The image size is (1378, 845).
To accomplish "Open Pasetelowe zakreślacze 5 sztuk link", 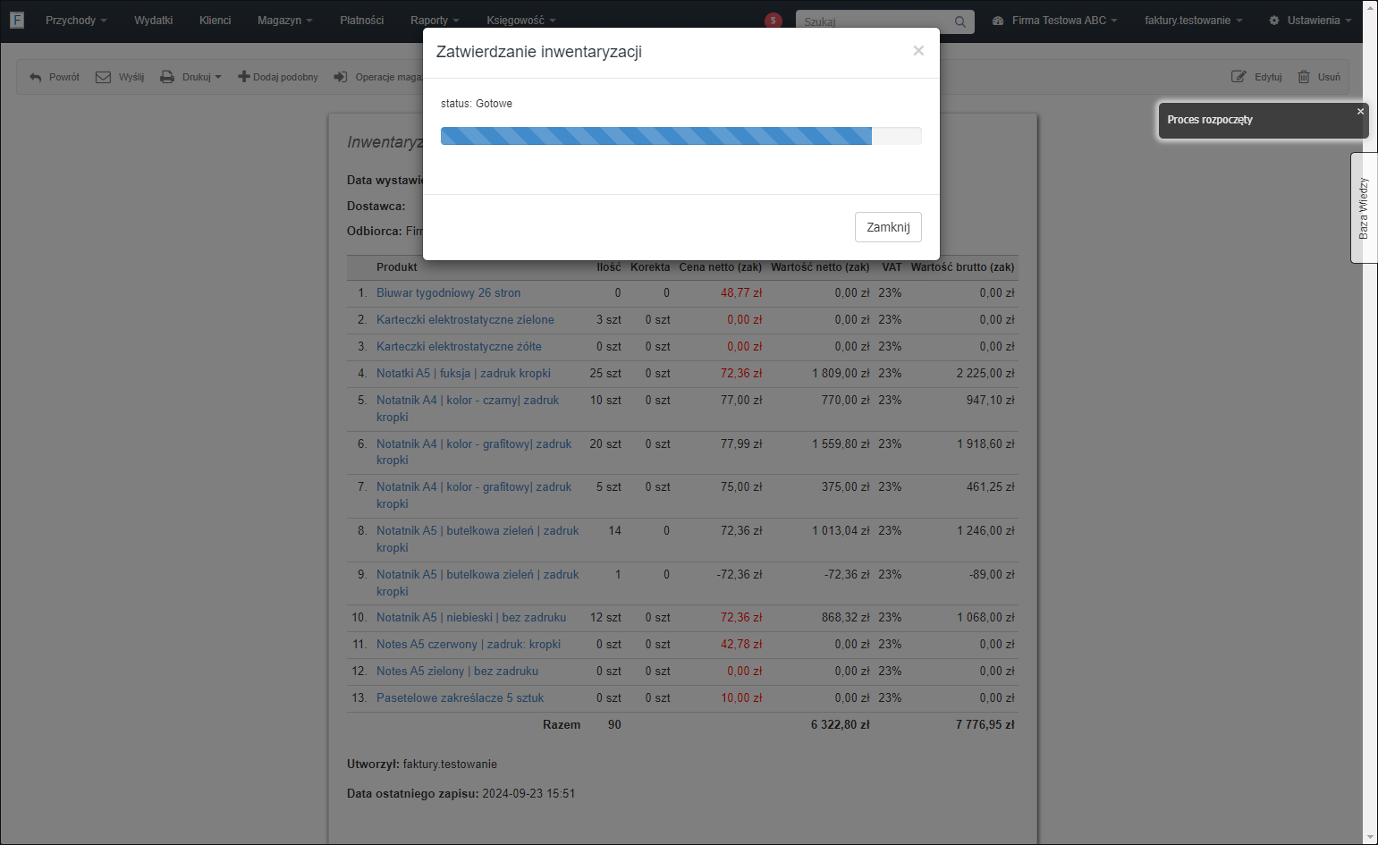I will (460, 698).
